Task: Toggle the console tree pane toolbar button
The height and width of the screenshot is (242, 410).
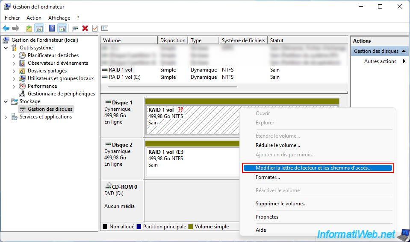Action: point(39,28)
